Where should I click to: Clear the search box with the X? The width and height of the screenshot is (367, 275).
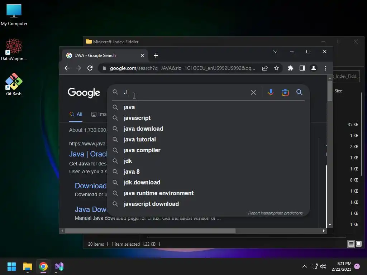tap(253, 92)
